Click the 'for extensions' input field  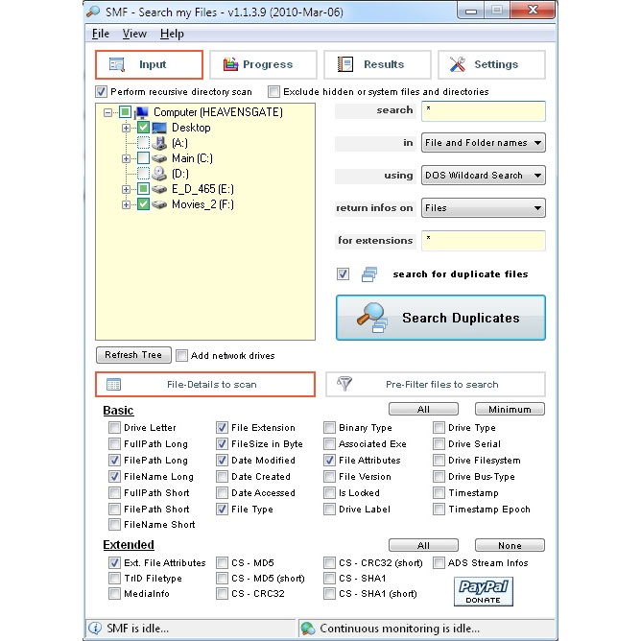484,241
